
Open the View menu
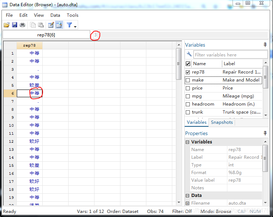coord(39,15)
